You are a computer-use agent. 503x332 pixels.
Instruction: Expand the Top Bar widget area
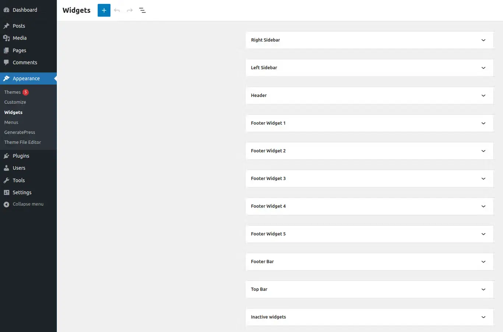point(483,289)
